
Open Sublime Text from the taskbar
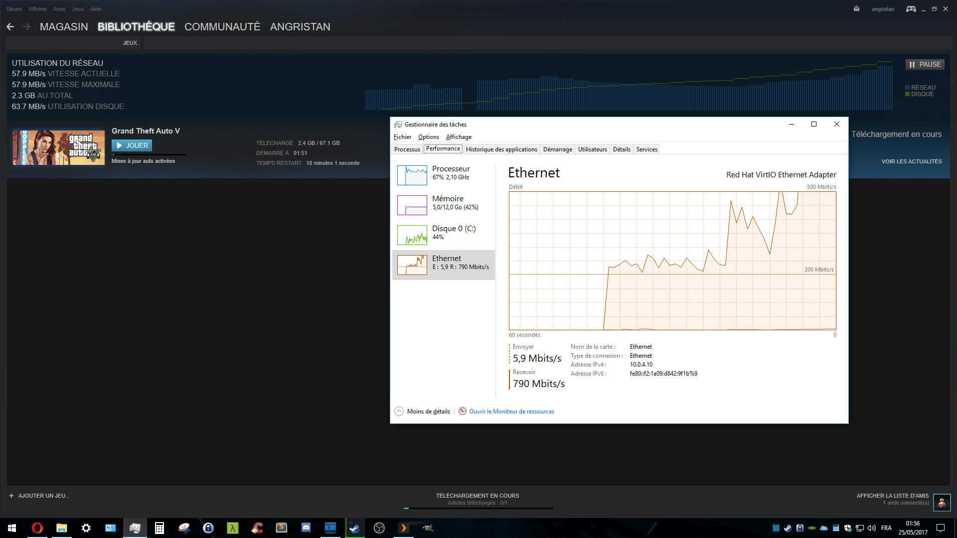pyautogui.click(x=282, y=528)
